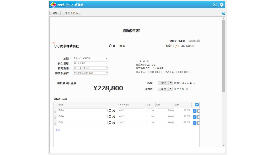Image resolution: width=275 pixels, height=155 pixels.
Task: Delete the 商品C row
Action: pyautogui.click(x=198, y=123)
